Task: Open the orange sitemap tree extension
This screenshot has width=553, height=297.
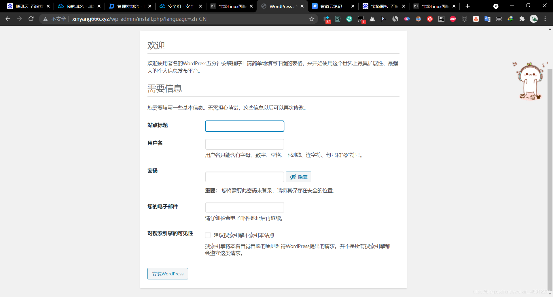Action: tap(476, 19)
